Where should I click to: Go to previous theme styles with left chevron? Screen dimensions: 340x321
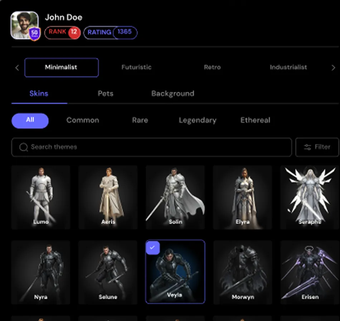17,68
